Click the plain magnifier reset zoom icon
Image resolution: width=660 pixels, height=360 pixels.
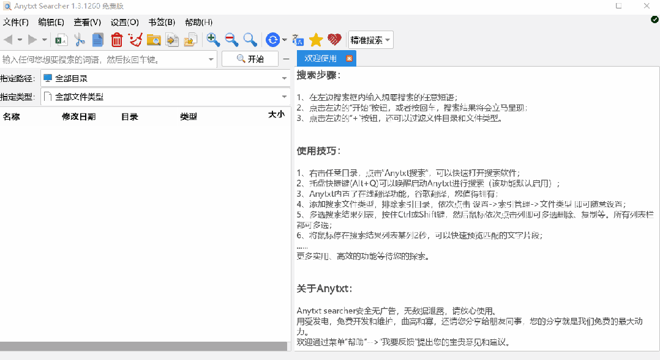click(250, 40)
